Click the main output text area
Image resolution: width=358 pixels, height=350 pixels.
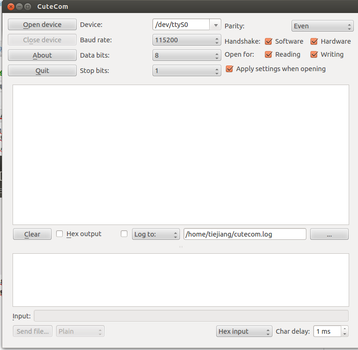[181, 155]
